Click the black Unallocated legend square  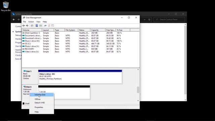pos(24,104)
